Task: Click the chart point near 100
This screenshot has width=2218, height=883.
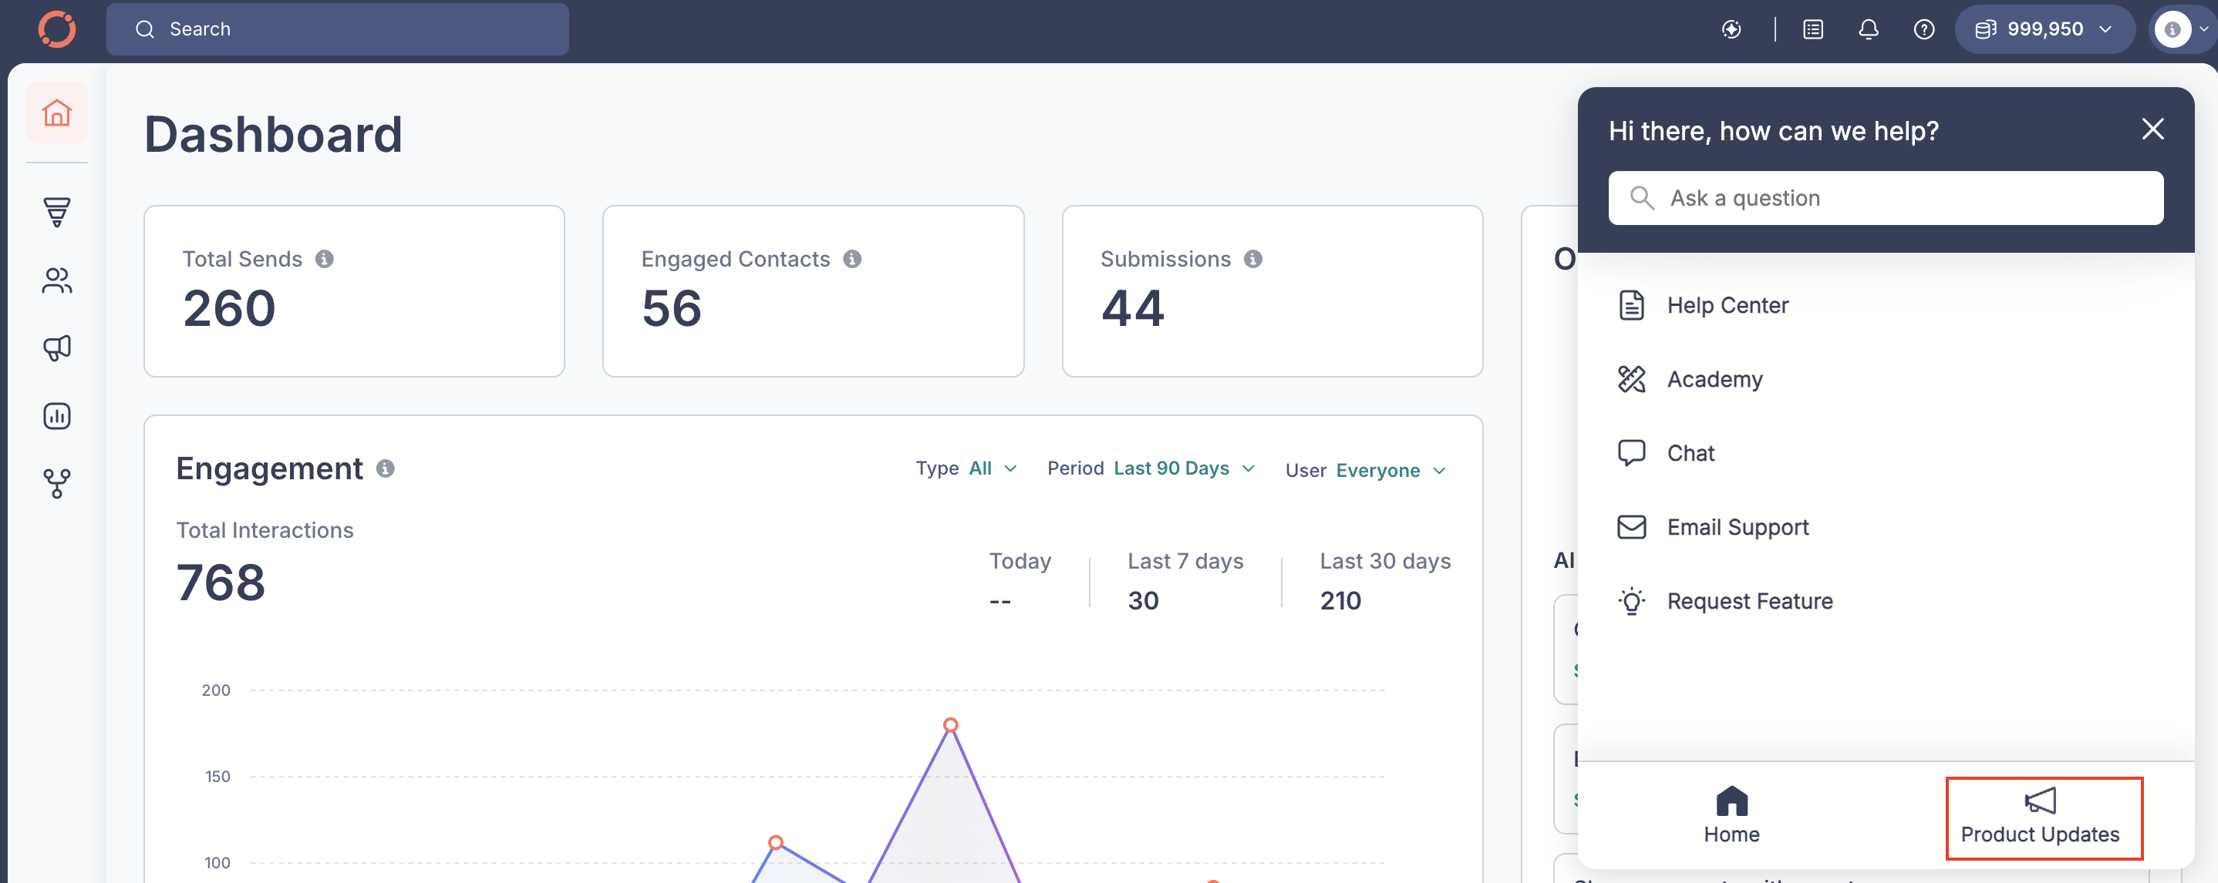Action: pos(775,843)
